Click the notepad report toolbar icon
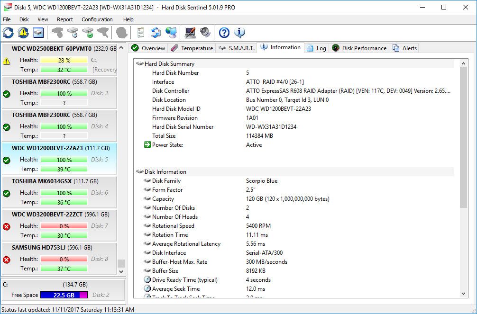The image size is (477, 314). [140, 33]
